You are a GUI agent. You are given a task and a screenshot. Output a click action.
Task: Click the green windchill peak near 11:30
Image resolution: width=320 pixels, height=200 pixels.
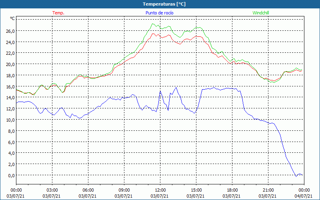coord(153,24)
